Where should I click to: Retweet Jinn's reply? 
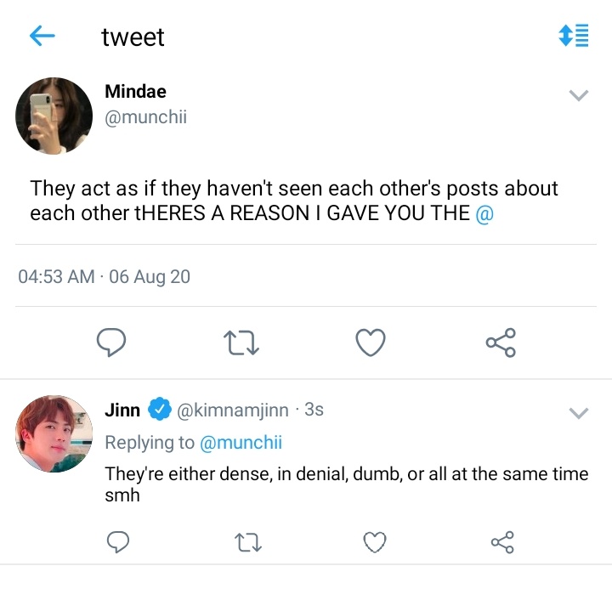point(248,543)
